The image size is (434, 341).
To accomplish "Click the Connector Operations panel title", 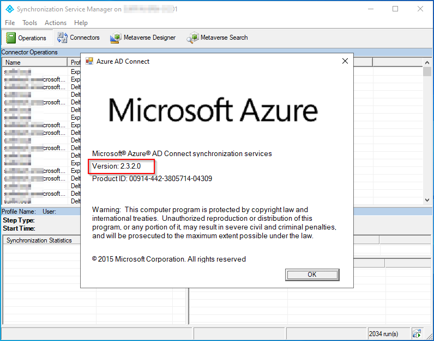I will pyautogui.click(x=29, y=52).
